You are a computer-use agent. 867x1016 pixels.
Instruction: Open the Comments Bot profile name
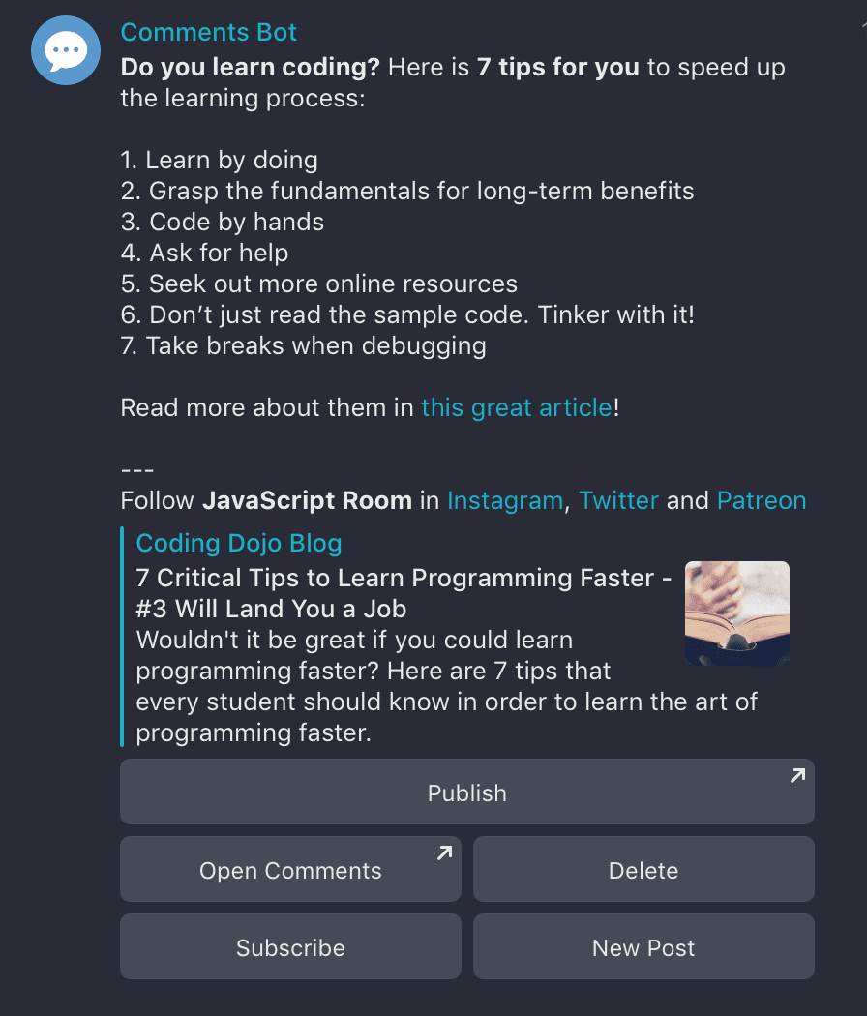pyautogui.click(x=209, y=32)
